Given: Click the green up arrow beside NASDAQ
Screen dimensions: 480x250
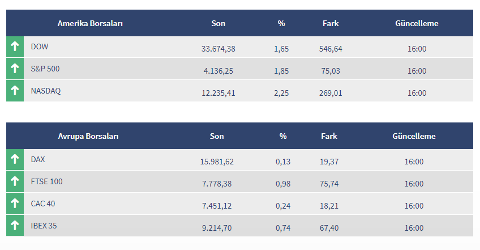Looking at the screenshot, I should 15,91.
